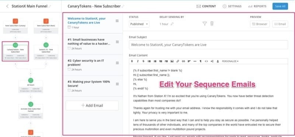Edit the 1 hour delay pencil icon
Image resolution: width=295 pixels, height=137 pixels.
click(172, 24)
